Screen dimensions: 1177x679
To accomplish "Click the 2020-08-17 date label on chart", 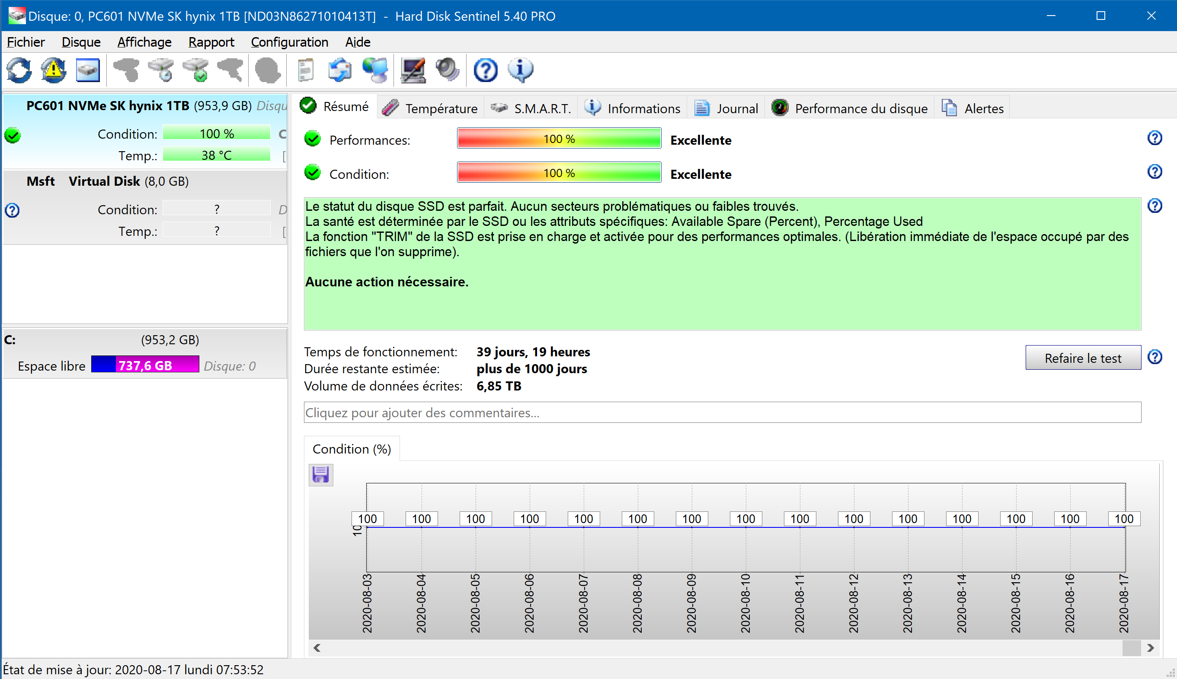I will (1124, 603).
